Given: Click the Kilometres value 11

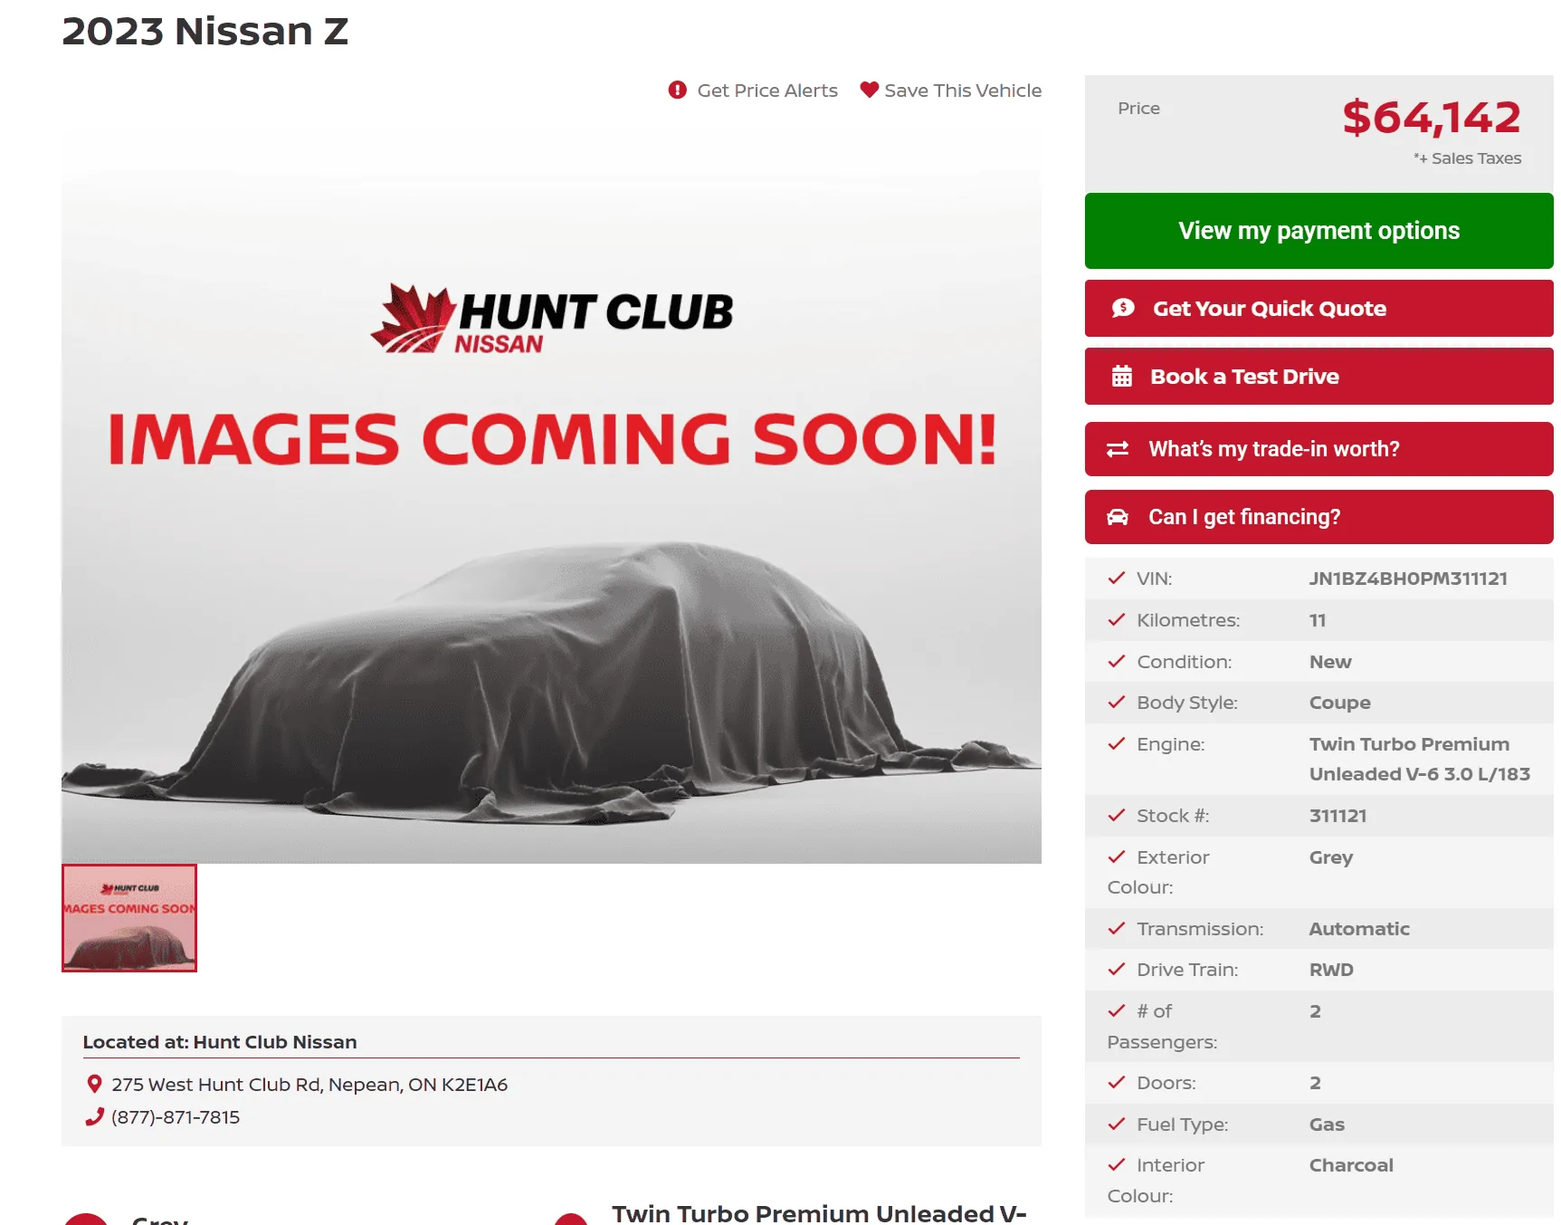Looking at the screenshot, I should click(1318, 620).
